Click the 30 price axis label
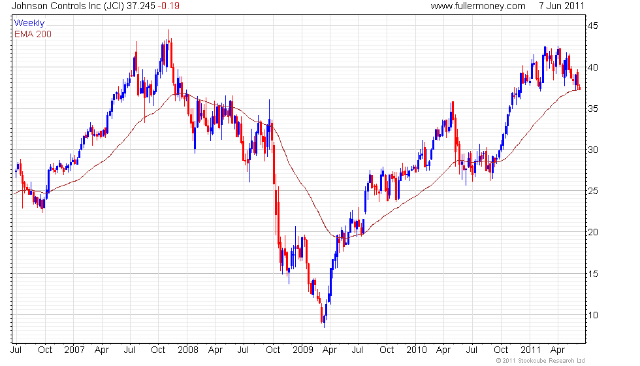Viewport: 640px width, 366px height. pos(593,150)
